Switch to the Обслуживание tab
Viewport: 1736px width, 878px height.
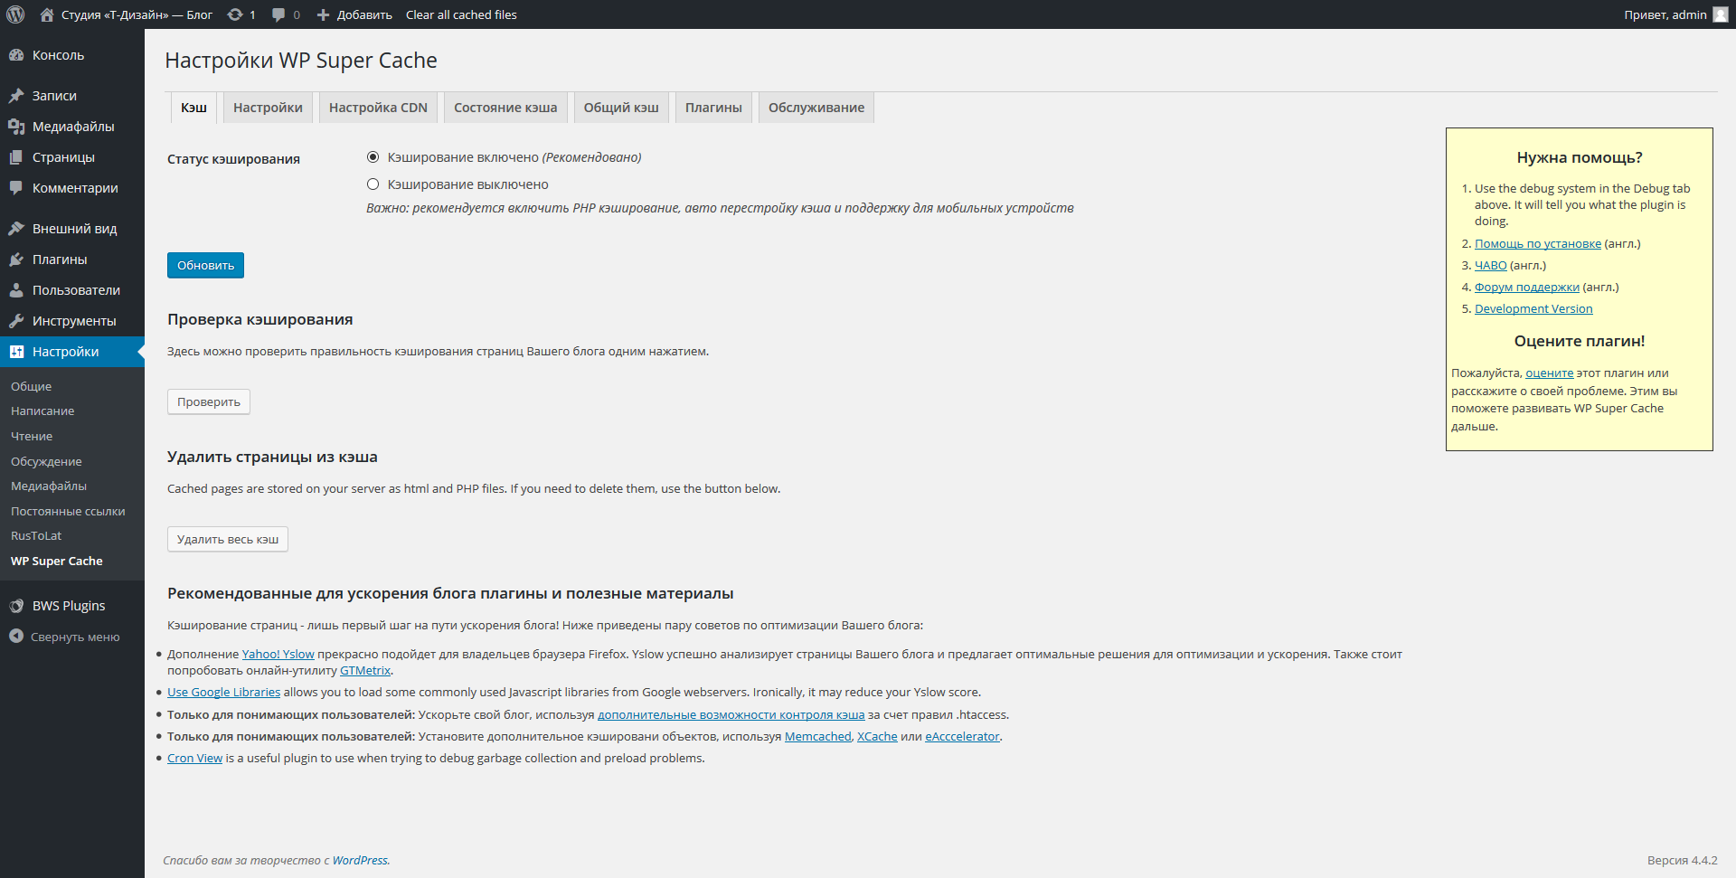tap(816, 108)
